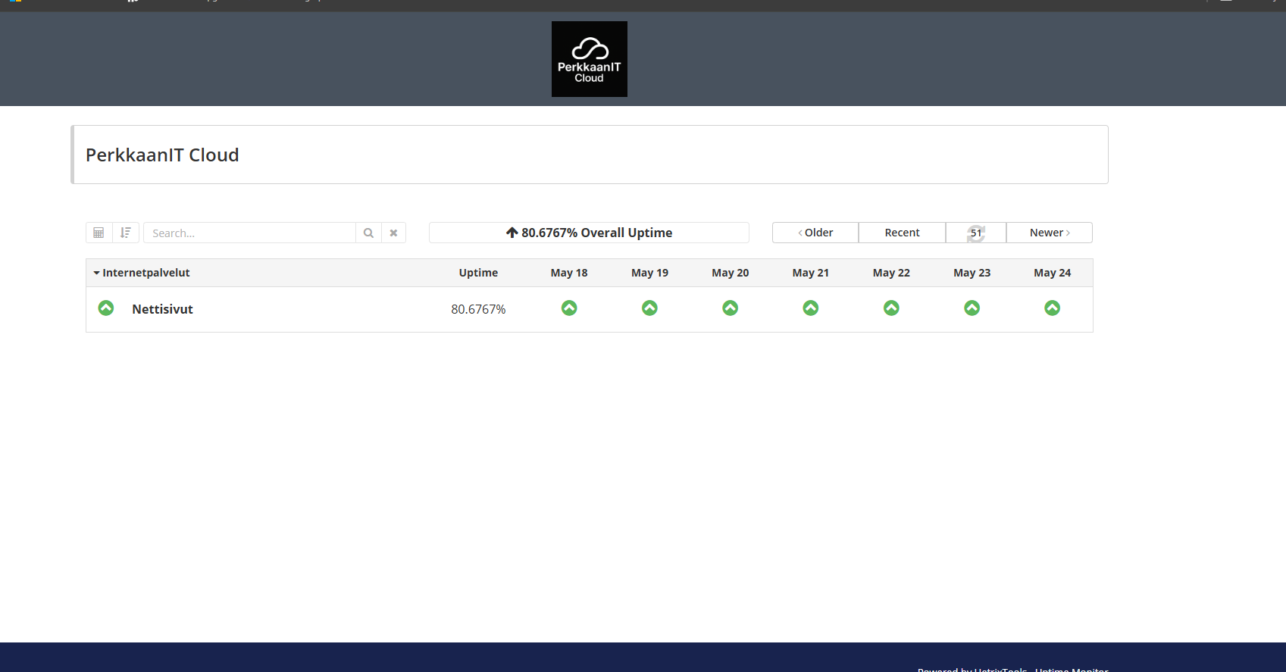Click the May 20 column header
The image size is (1286, 672).
click(730, 273)
